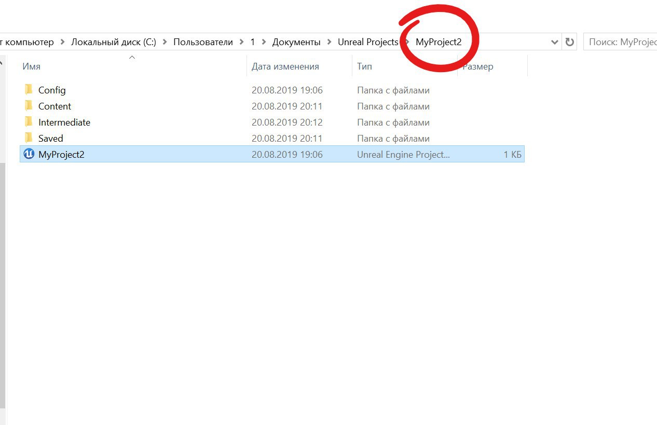Click the Intermediate folder icon
Image resolution: width=657 pixels, height=425 pixels.
click(x=29, y=122)
